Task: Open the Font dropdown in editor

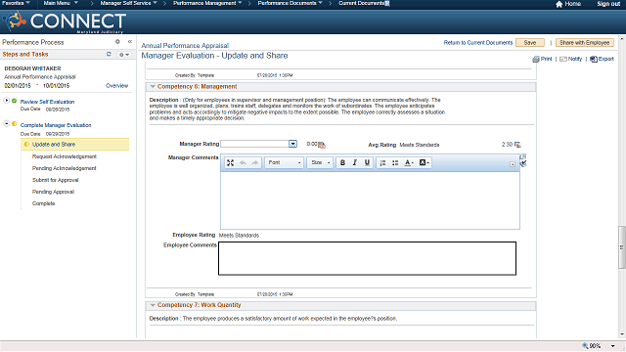Action: pyautogui.click(x=285, y=163)
